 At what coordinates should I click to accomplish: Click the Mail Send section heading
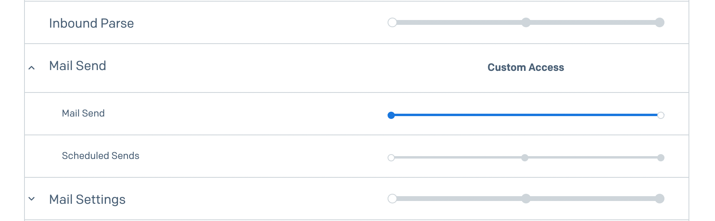click(77, 66)
